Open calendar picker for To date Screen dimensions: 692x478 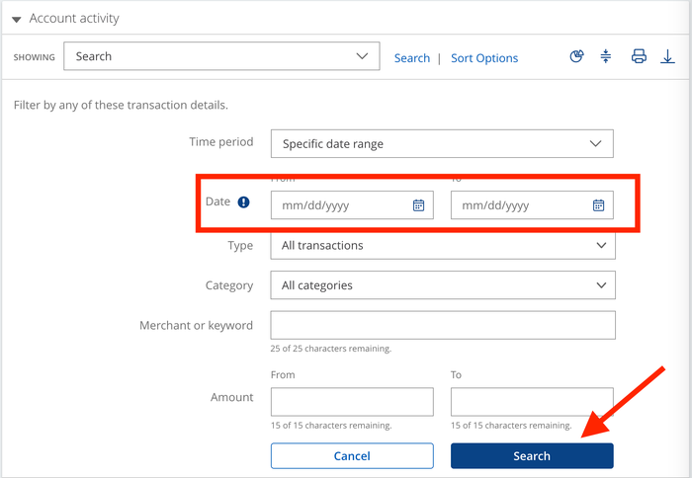(598, 205)
